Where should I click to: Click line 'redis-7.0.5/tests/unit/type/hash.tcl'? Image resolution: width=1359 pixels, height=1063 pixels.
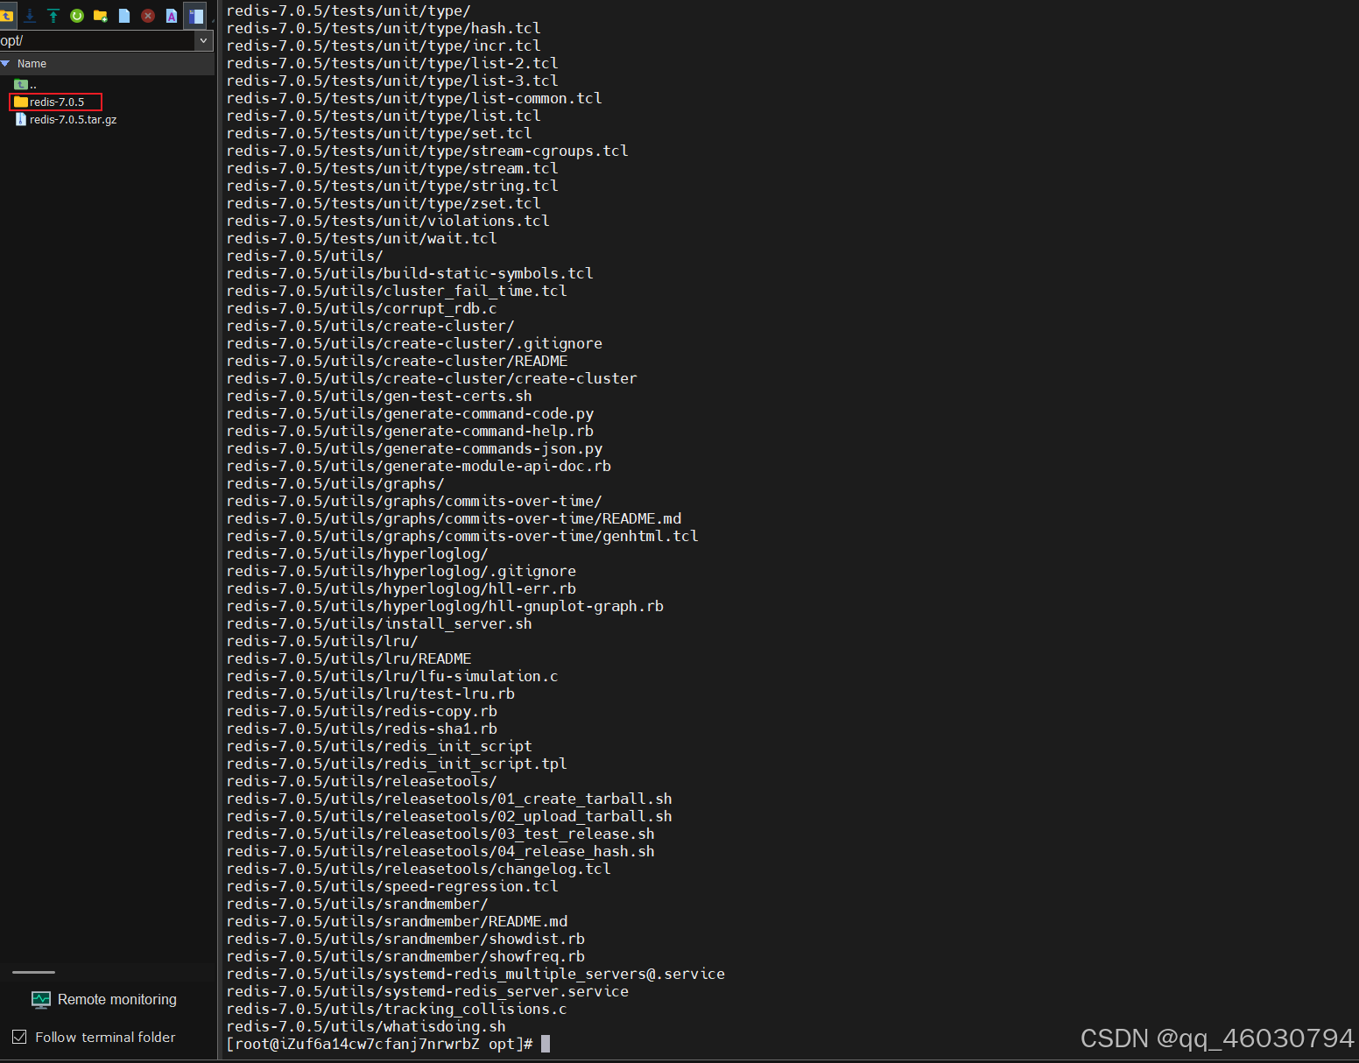pyautogui.click(x=384, y=28)
